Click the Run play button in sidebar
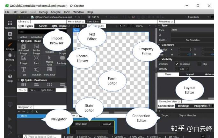Screen dimensions: 218x138 [x=10, y=119]
